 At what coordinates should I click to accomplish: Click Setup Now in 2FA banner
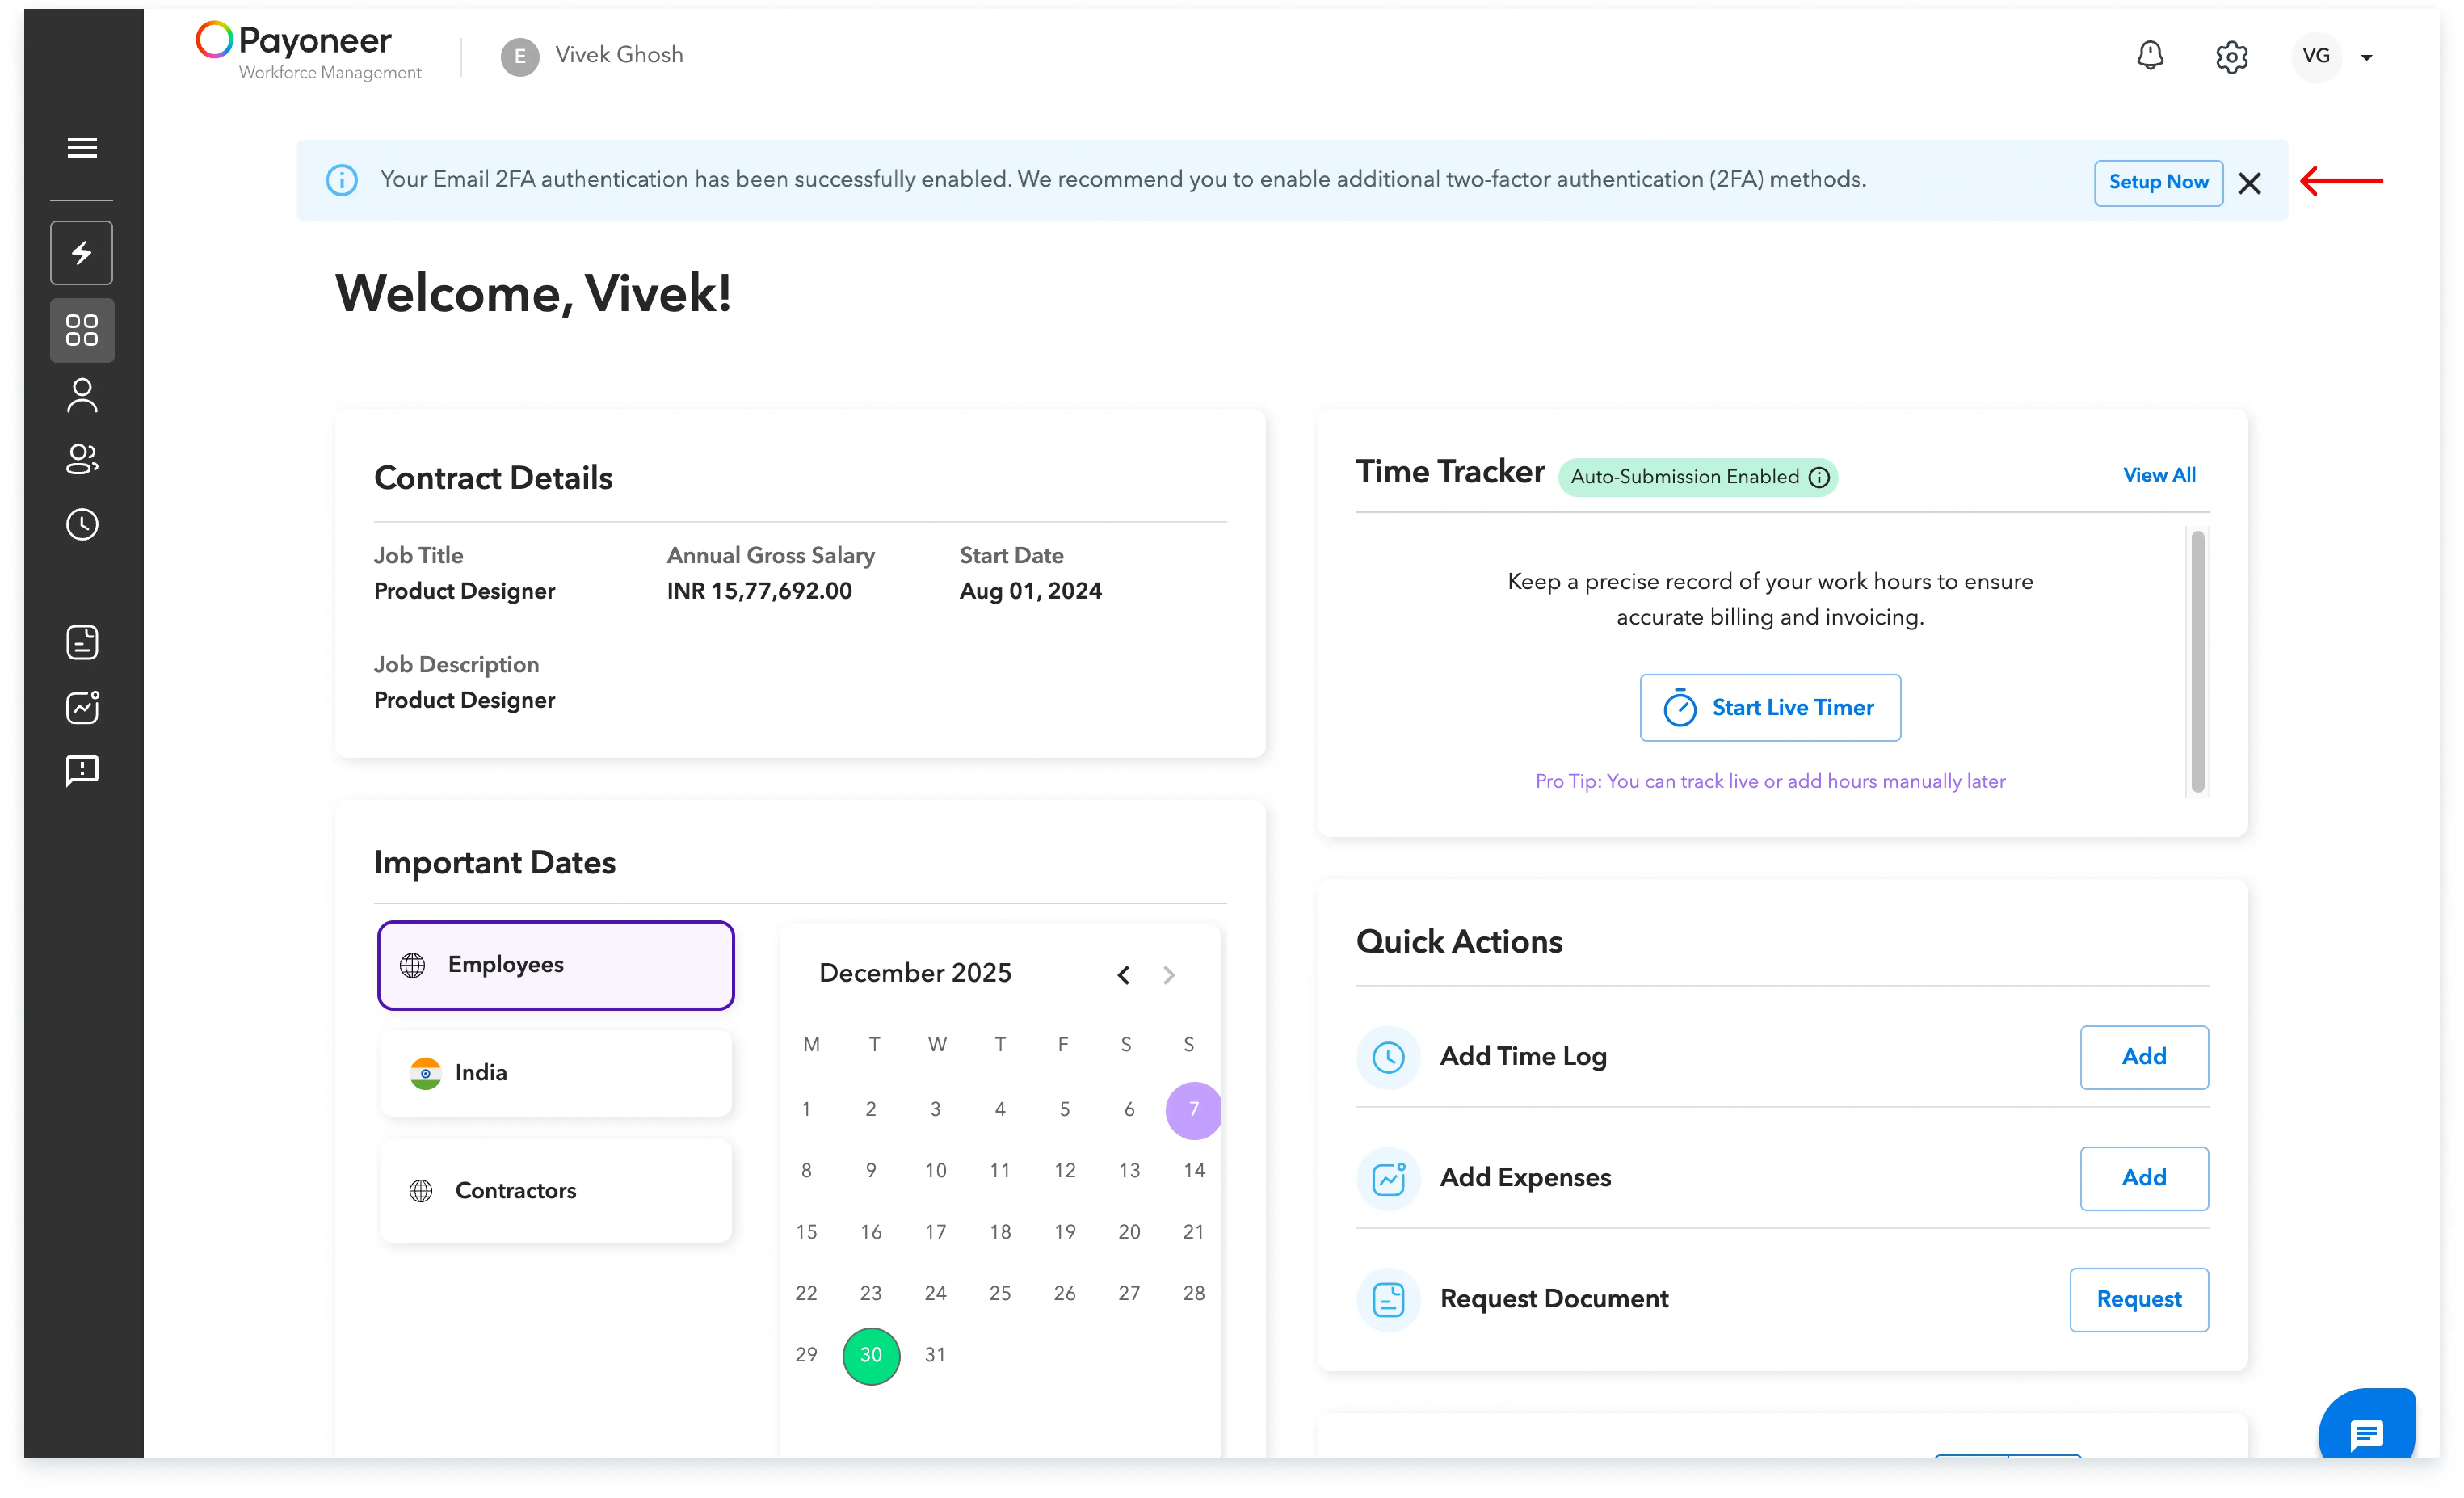click(x=2158, y=182)
